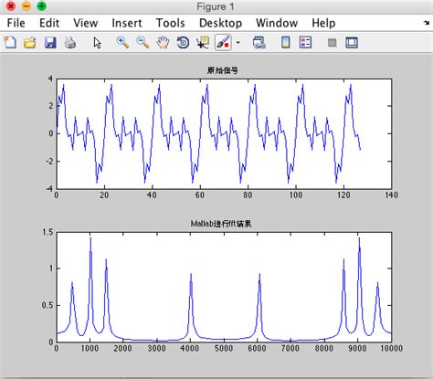Hide plot tools using the gray square icon

pyautogui.click(x=332, y=42)
